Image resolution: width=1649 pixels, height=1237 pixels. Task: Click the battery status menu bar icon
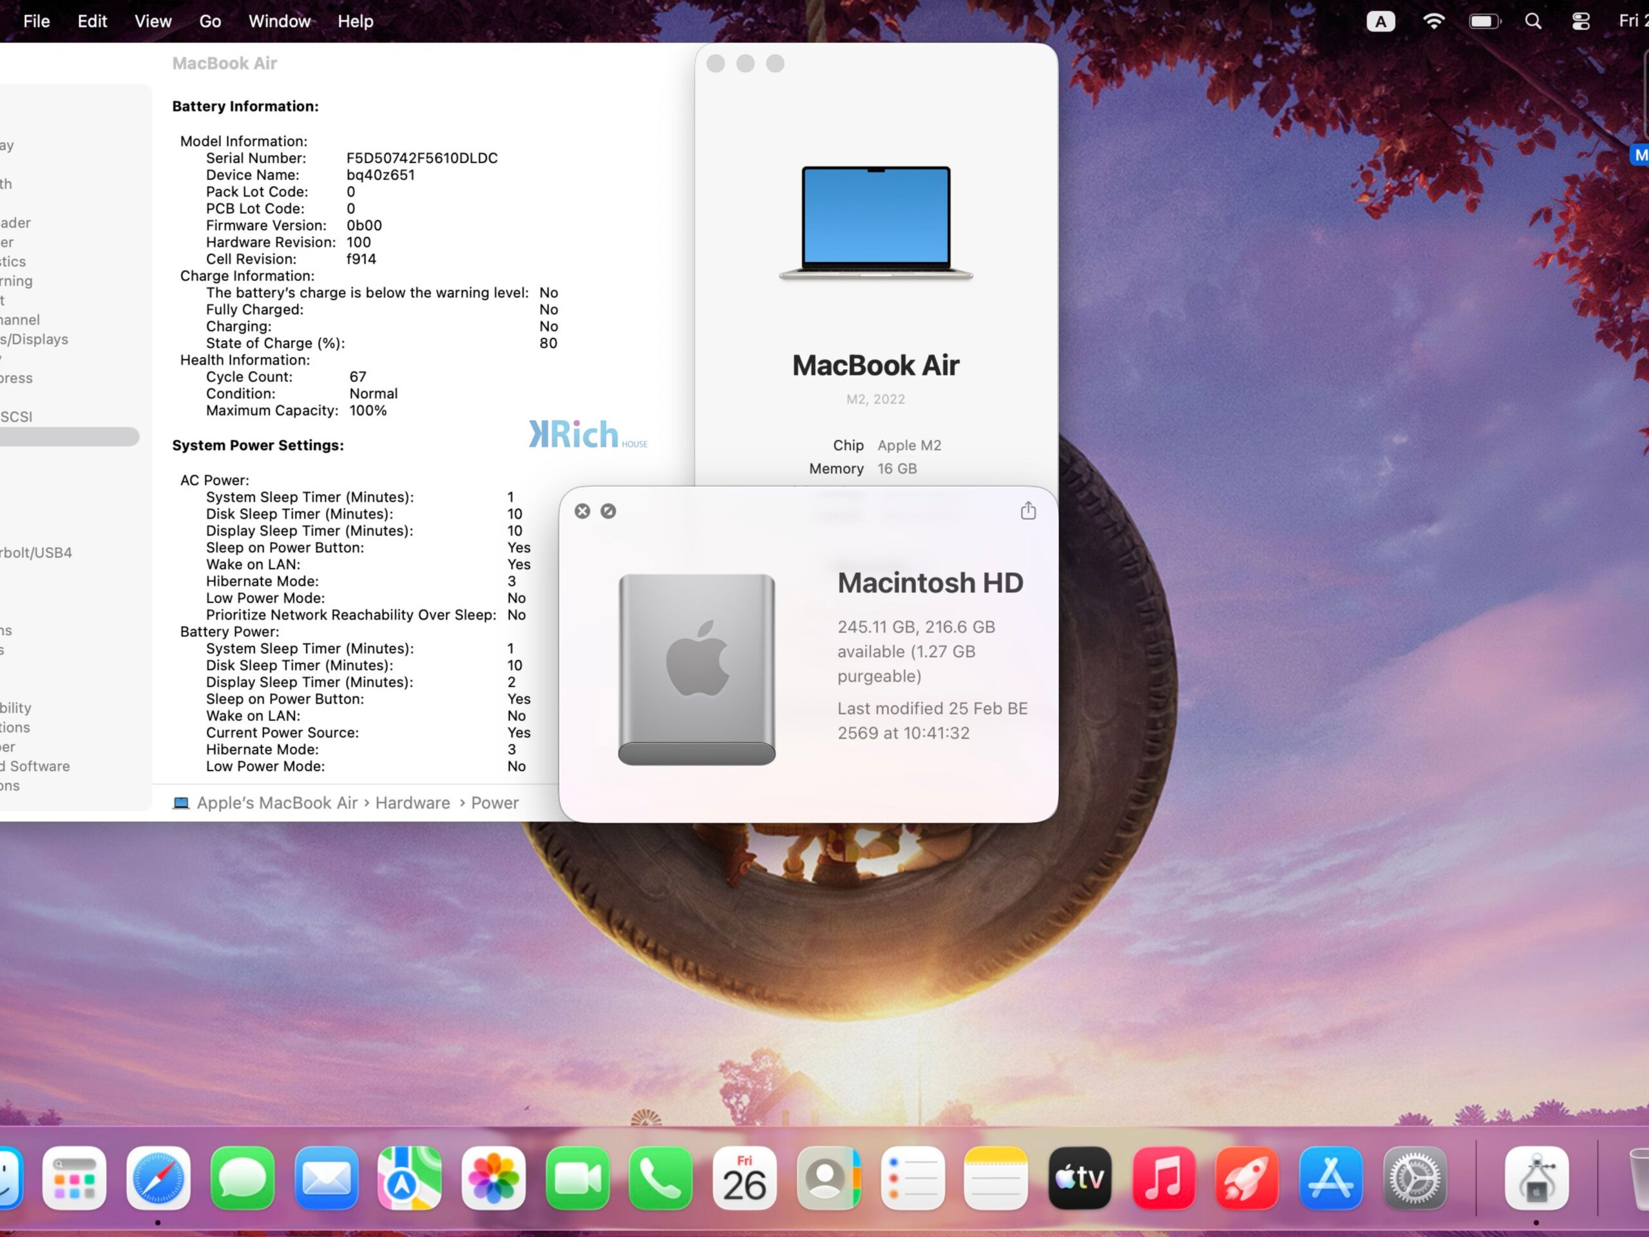click(1485, 21)
